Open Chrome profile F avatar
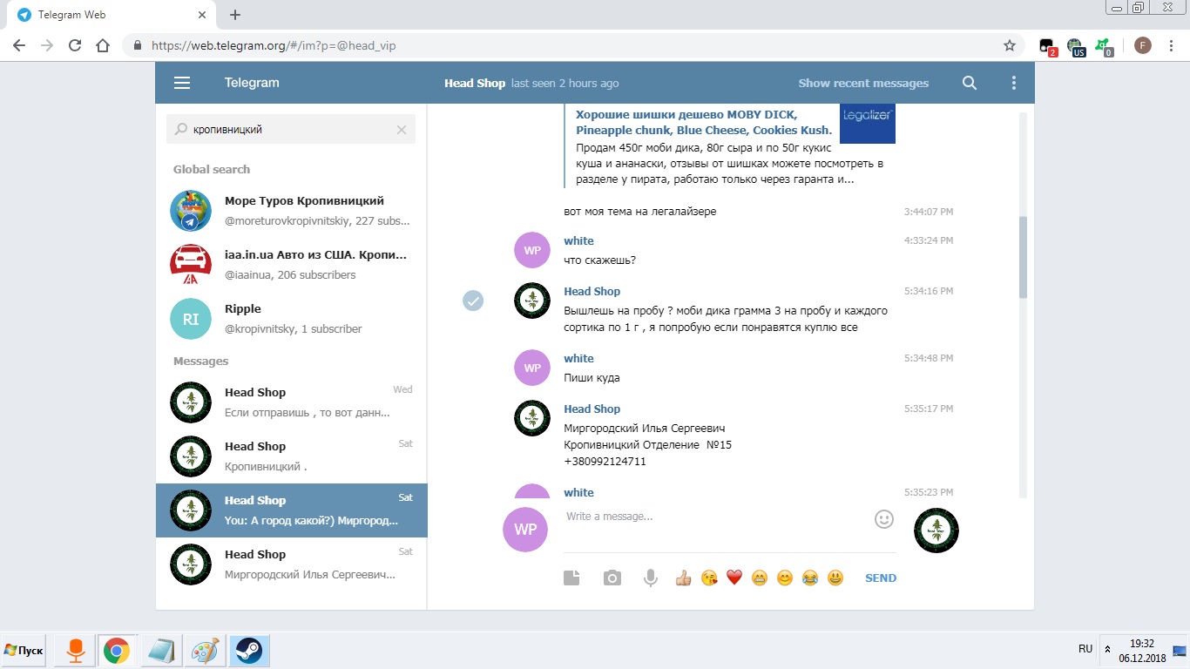The width and height of the screenshot is (1190, 669). tap(1142, 45)
